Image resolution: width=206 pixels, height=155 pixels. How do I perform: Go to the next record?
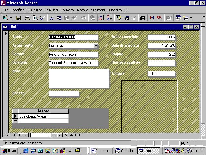coord(54,135)
